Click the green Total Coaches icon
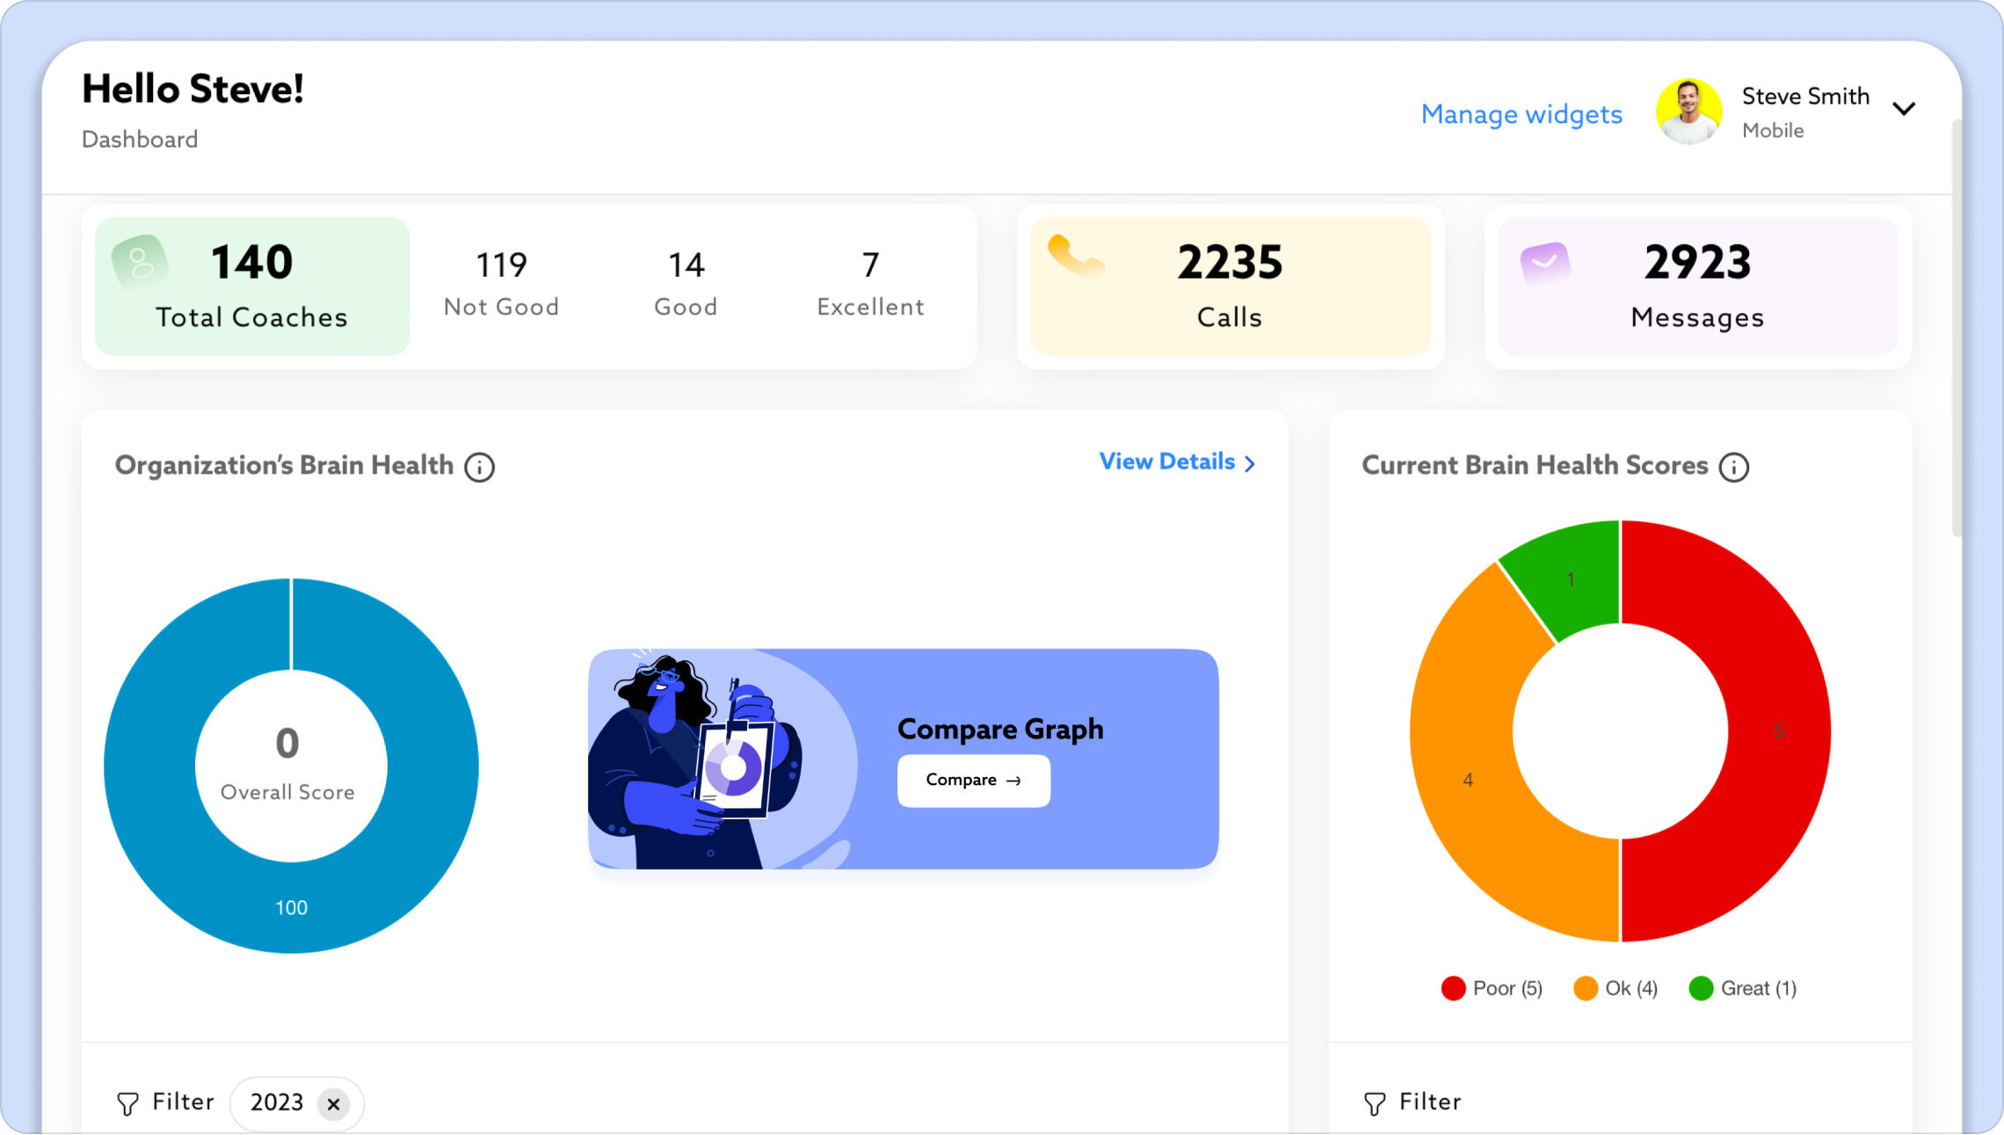The width and height of the screenshot is (2004, 1135). point(140,262)
